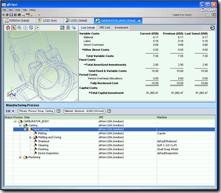Click the green circle icon in main toolbar

click(x=7, y=15)
